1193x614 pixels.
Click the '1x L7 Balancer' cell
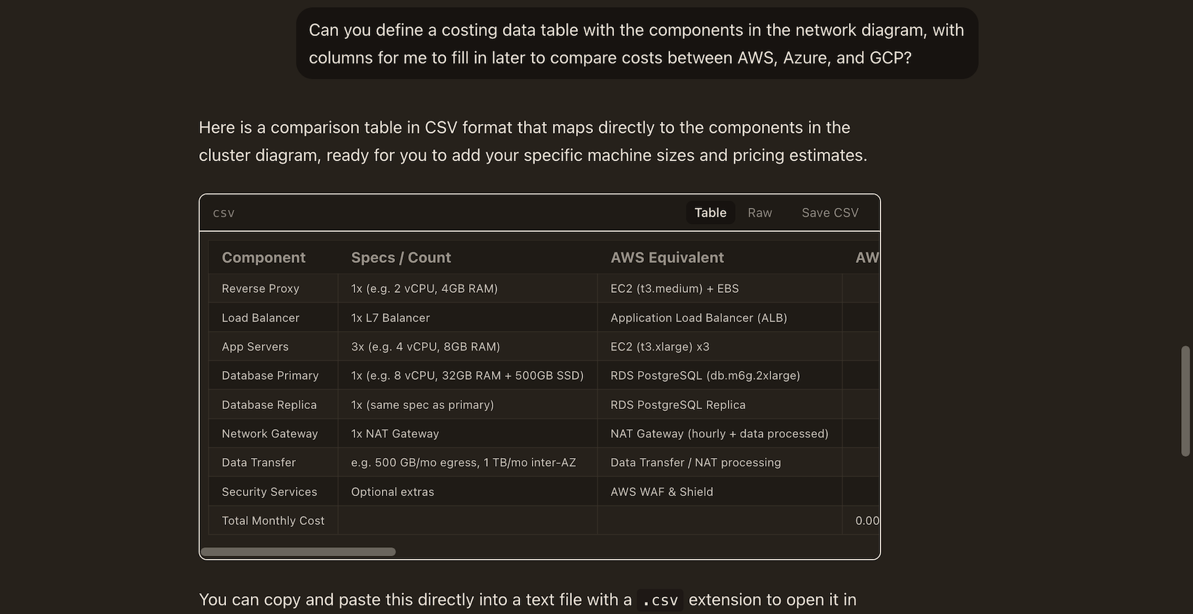pos(468,318)
